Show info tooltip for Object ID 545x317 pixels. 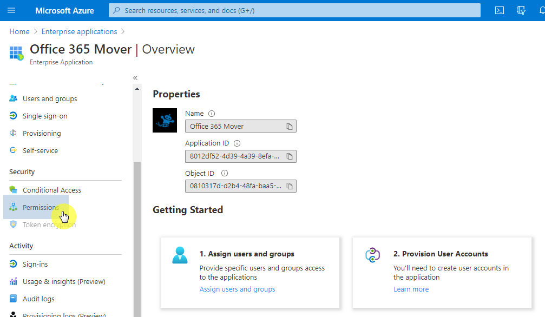[x=225, y=173]
